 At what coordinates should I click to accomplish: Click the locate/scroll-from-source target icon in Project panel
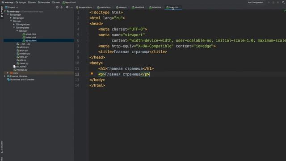(x=57, y=7)
